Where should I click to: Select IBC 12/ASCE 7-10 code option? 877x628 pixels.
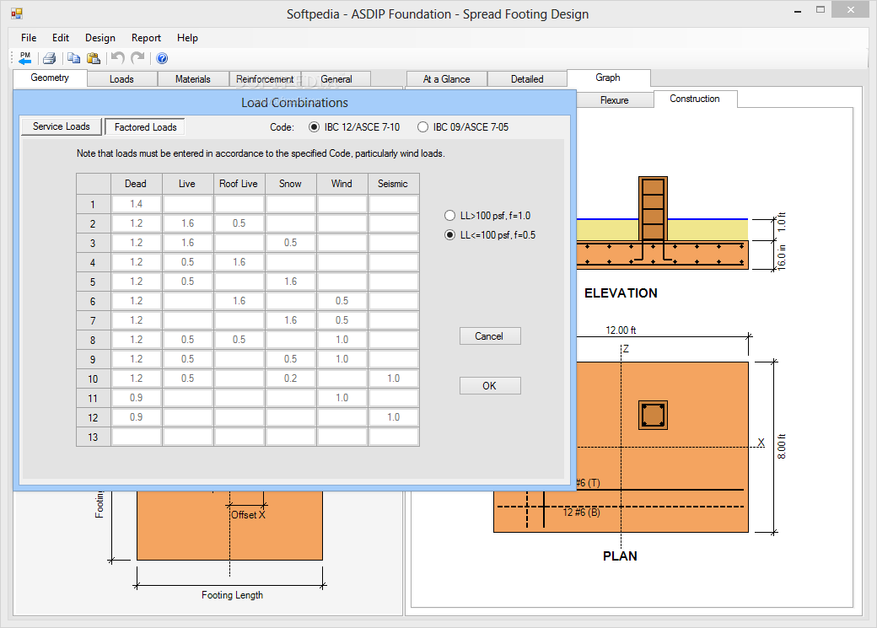354,127
